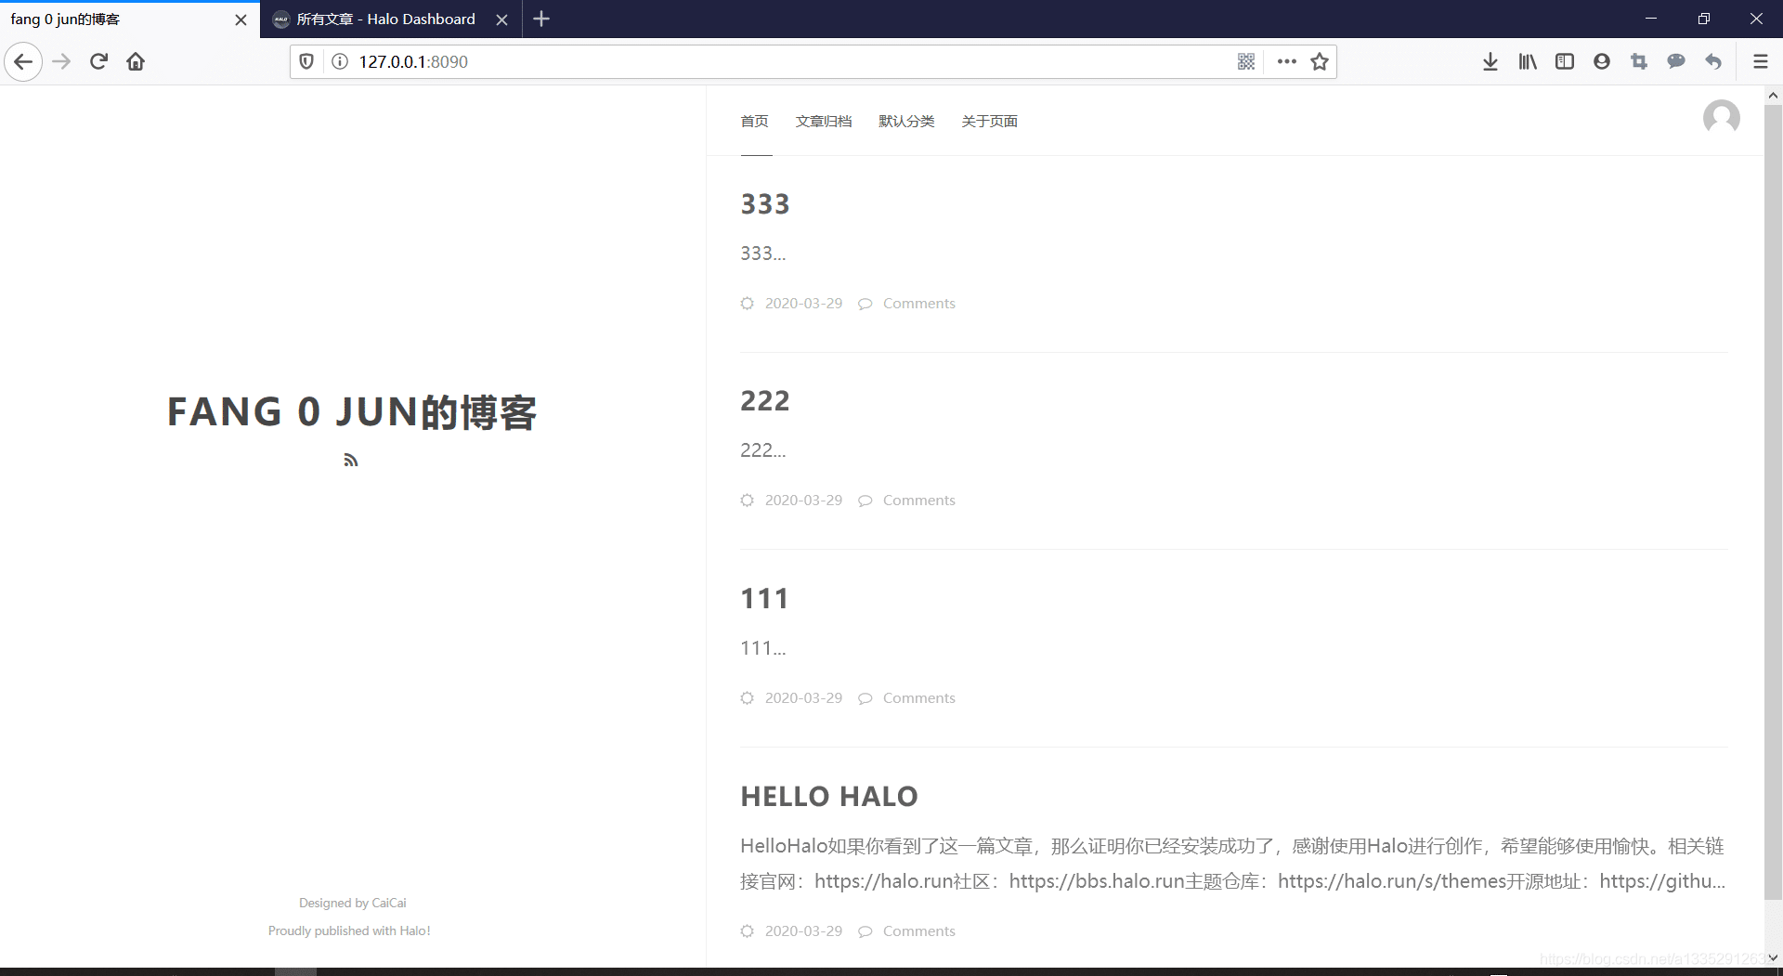Open page actions three-dots menu
Viewport: 1783px width, 976px height.
pyautogui.click(x=1286, y=62)
